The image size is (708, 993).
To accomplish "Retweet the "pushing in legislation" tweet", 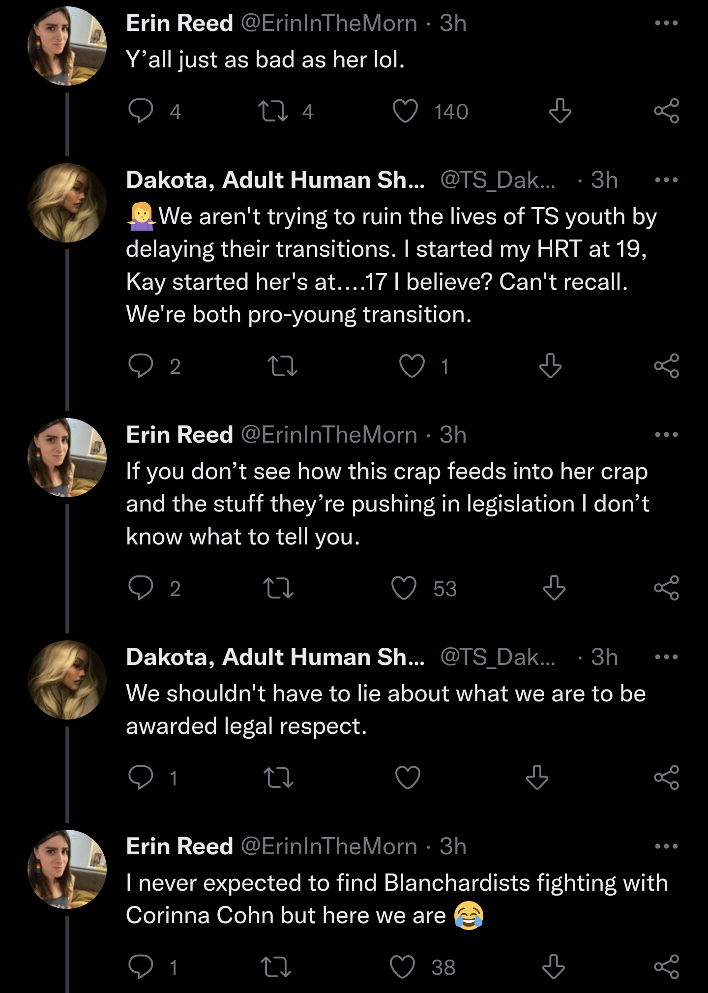I will [x=278, y=588].
